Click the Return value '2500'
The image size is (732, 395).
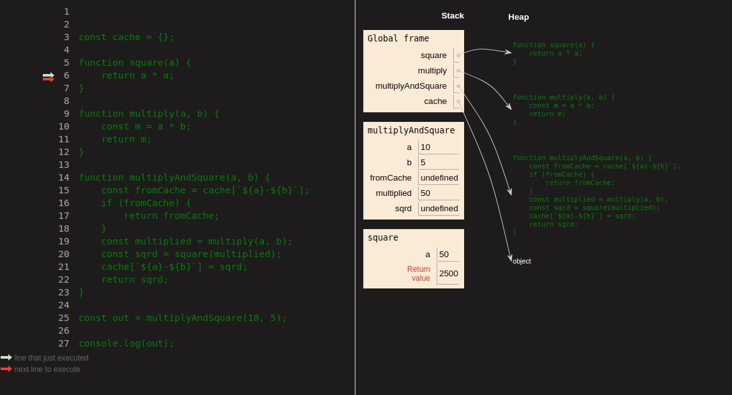tap(448, 273)
